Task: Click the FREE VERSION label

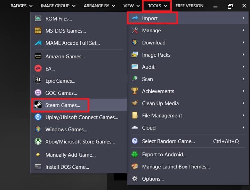Action: [189, 6]
